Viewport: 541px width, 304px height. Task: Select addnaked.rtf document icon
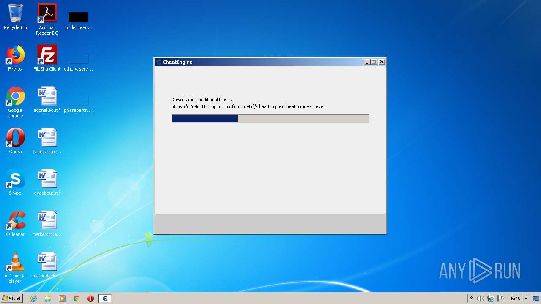pos(47,100)
